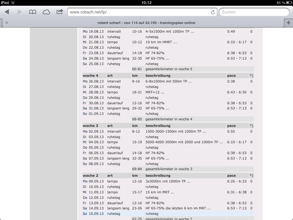The image size is (293, 220).
Task: Click the 3x3000m mit 1000m TP entry
Action: point(168,181)
